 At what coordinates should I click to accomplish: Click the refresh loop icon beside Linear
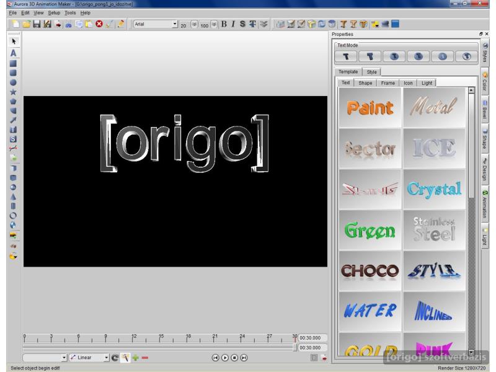[115, 358]
